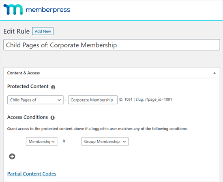This screenshot has width=223, height=182.
Task: Click the Add New rule button
Action: coord(43,31)
